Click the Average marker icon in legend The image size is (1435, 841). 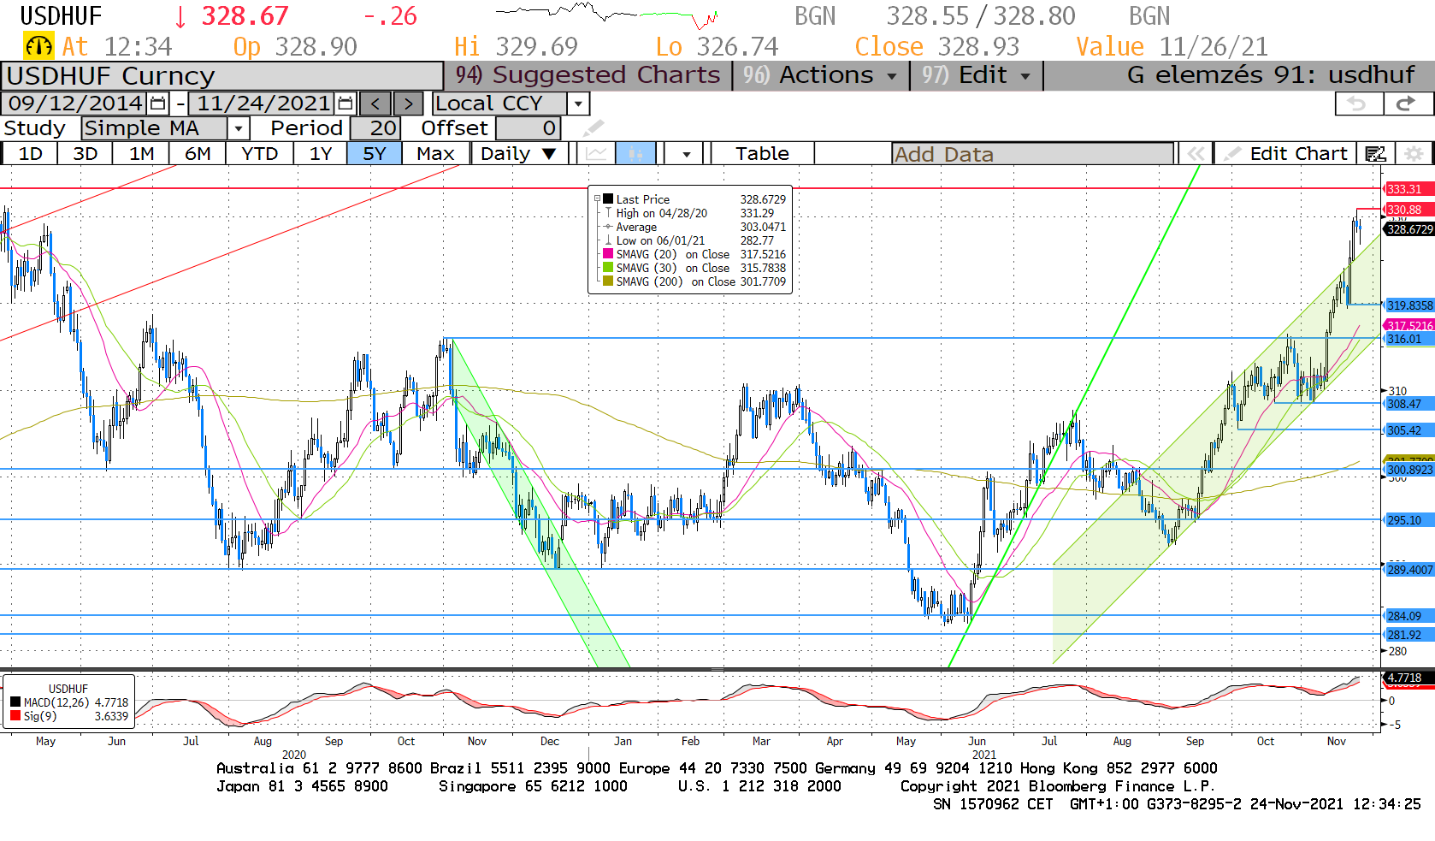608,227
